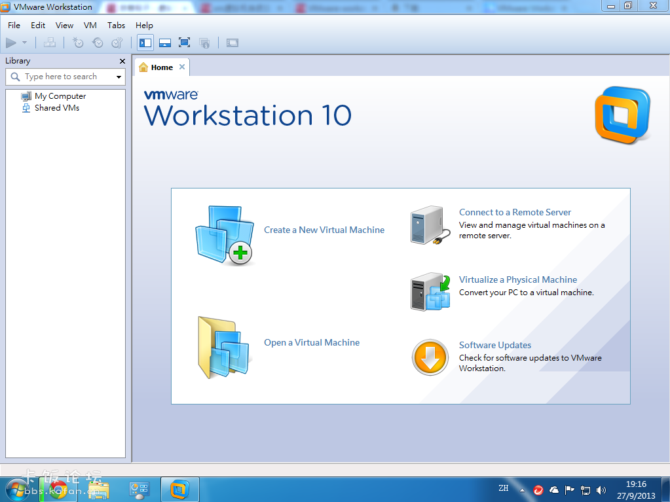This screenshot has width=670, height=502.
Task: Open the power options dropdown arrow
Action: (25, 42)
